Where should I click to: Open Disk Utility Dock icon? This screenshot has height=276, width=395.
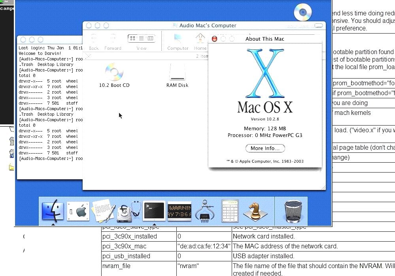(x=129, y=212)
